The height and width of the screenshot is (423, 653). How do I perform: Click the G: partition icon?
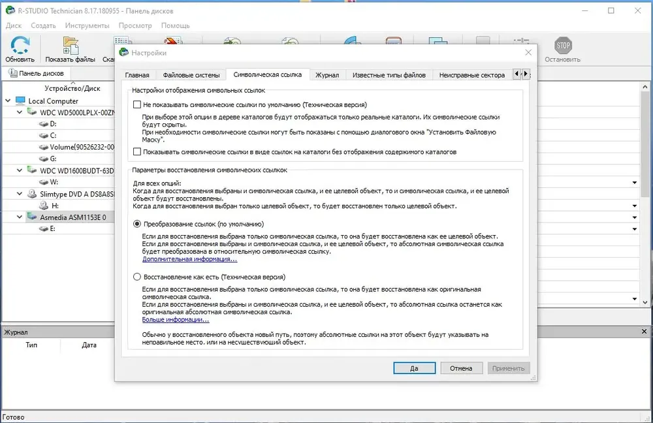[44, 159]
